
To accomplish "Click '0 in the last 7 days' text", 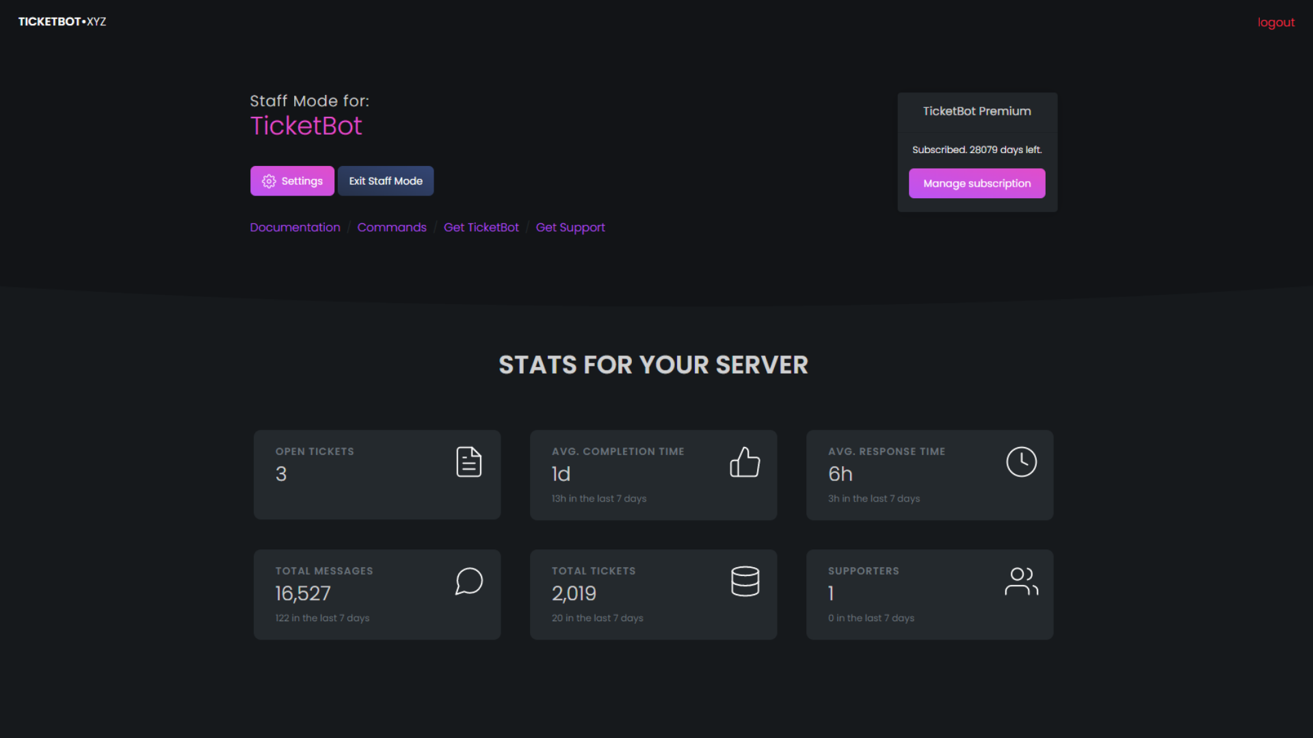I will [x=871, y=618].
